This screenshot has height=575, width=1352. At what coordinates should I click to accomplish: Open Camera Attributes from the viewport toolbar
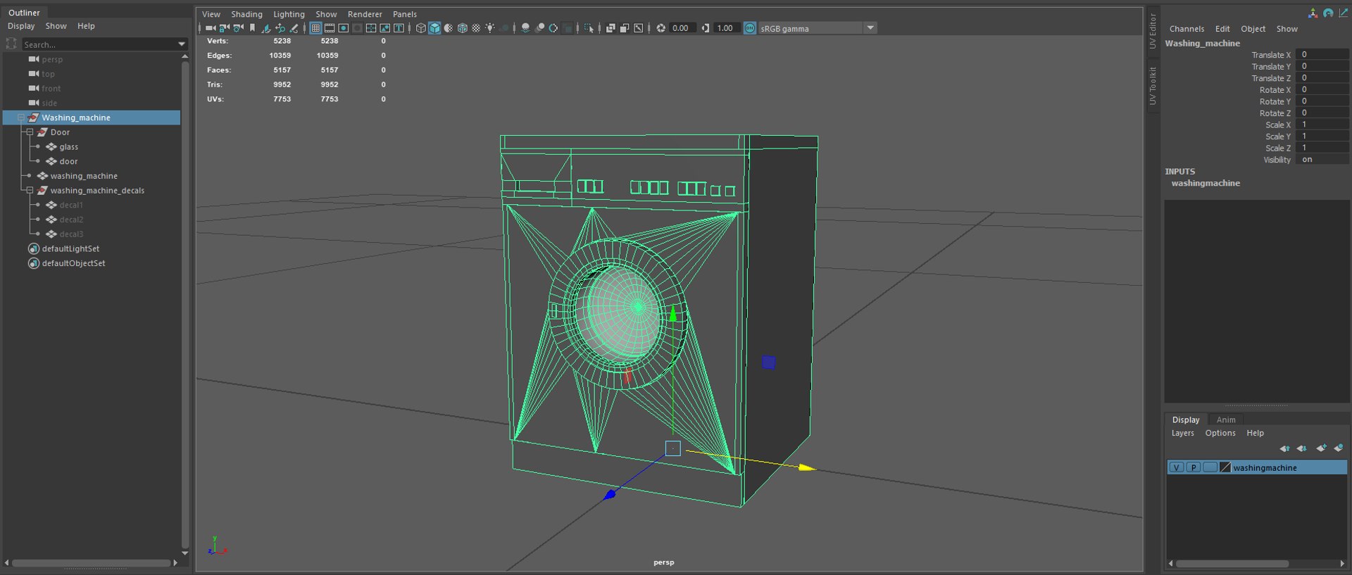239,28
